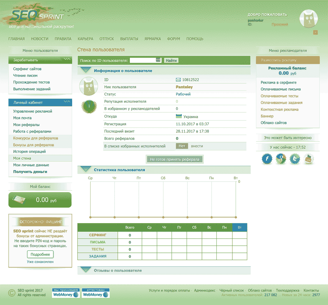The width and height of the screenshot is (328, 305).
Task: Collapse the 'Зарабатывать' menu section
Action: [67, 59]
